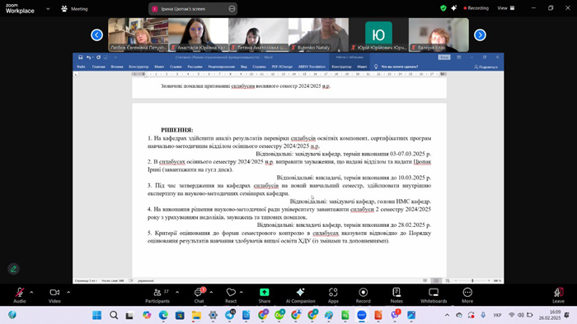Open the Whiteboards tool
The image size is (577, 324).
pos(434,295)
